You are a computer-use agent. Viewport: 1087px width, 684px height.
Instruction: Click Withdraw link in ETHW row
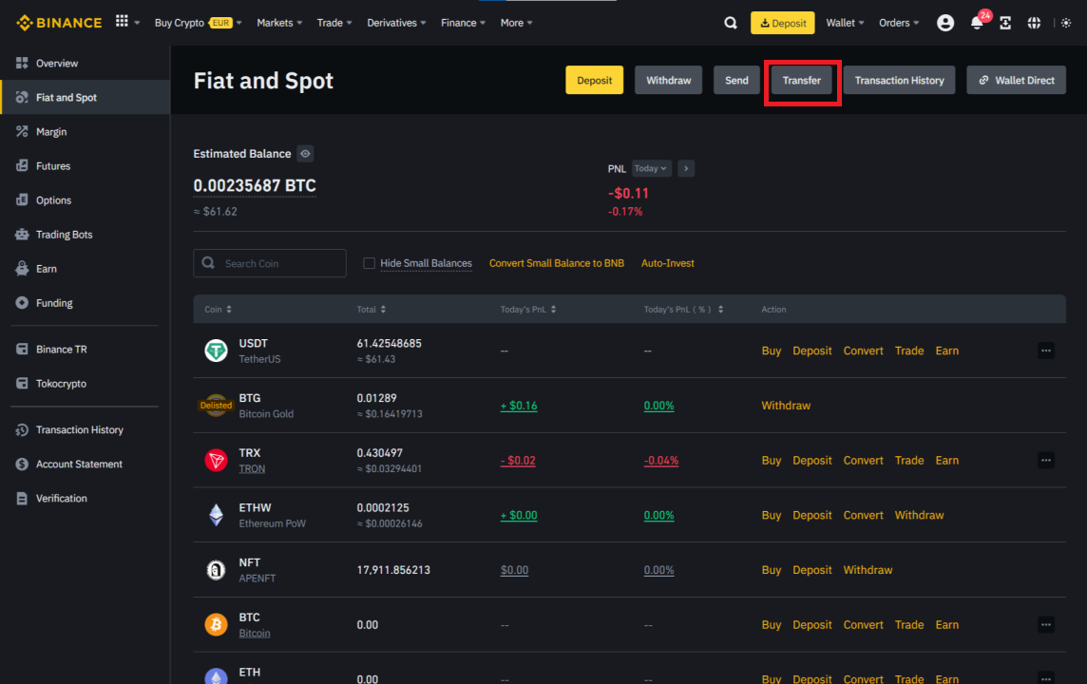tap(919, 515)
